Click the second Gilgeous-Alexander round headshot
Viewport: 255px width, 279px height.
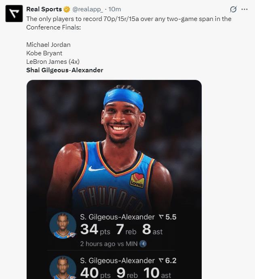63,267
